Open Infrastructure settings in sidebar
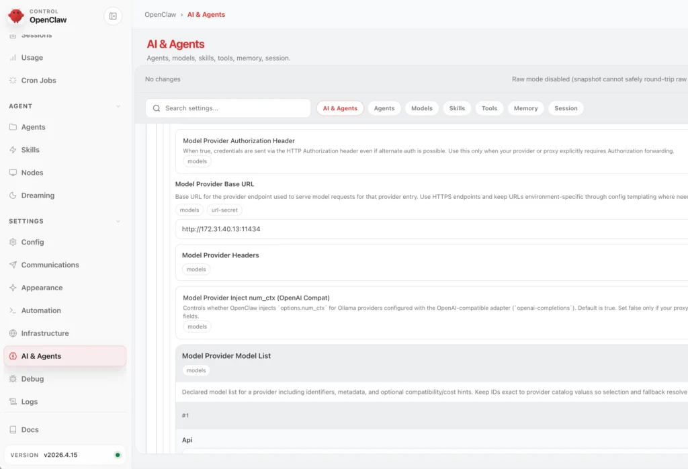The image size is (688, 469). pos(65,333)
